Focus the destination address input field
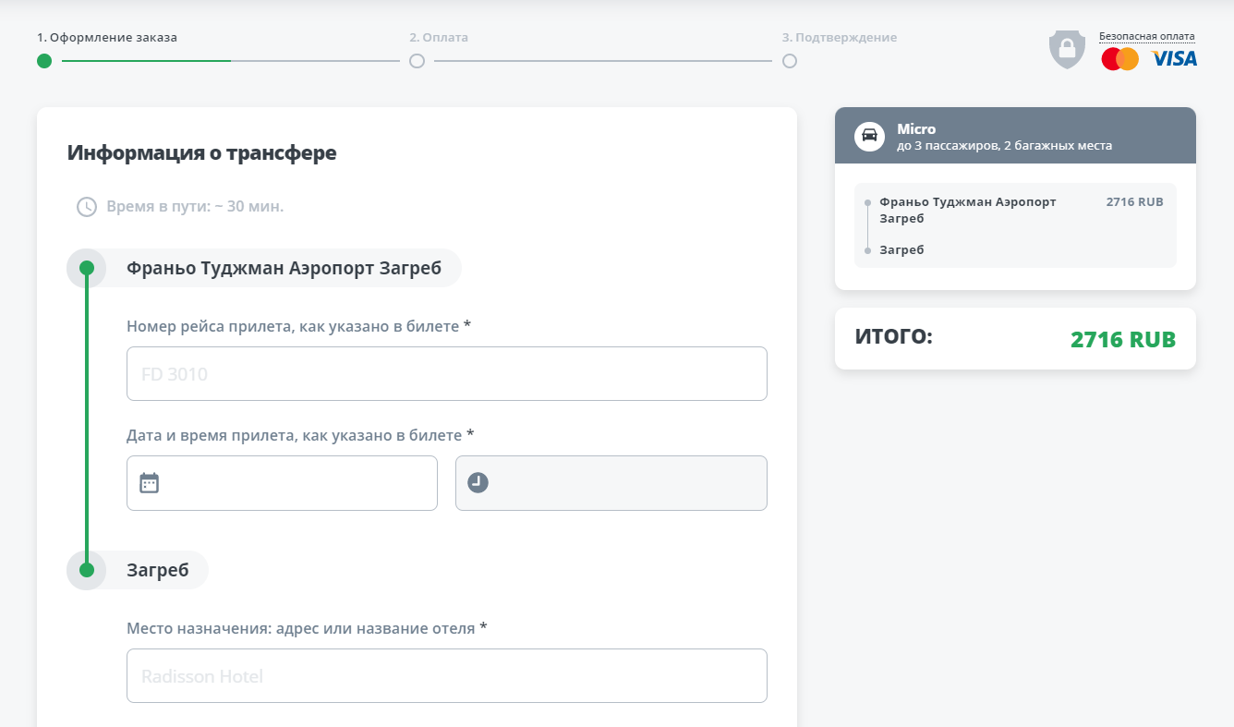The width and height of the screenshot is (1234, 727). (x=446, y=676)
